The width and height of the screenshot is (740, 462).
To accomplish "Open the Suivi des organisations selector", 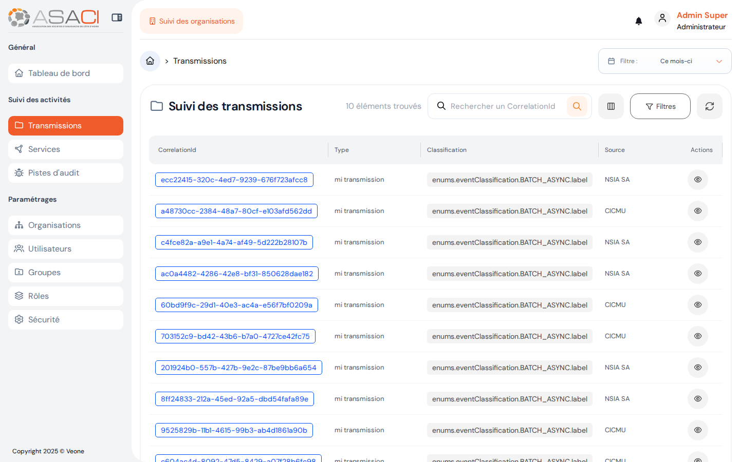I will click(191, 21).
